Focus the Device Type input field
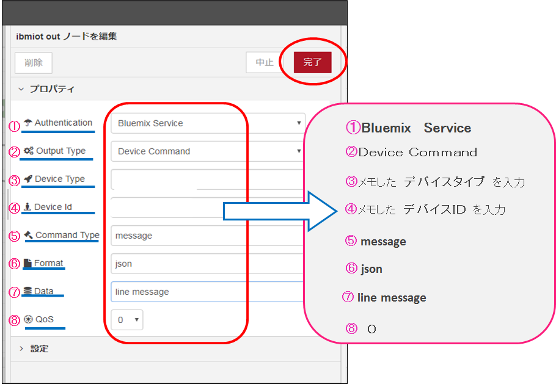Image resolution: width=556 pixels, height=387 pixels. click(x=208, y=179)
